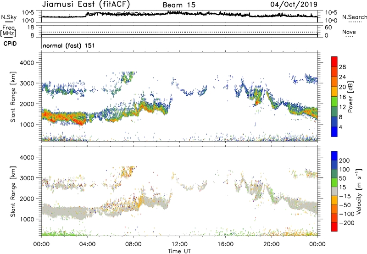Click the "16" power colorbar label
The width and height of the screenshot is (367, 254).
[x=342, y=97]
